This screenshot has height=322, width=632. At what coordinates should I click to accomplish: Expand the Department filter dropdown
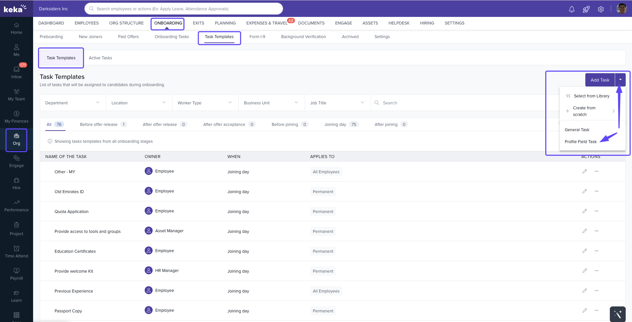coord(73,103)
